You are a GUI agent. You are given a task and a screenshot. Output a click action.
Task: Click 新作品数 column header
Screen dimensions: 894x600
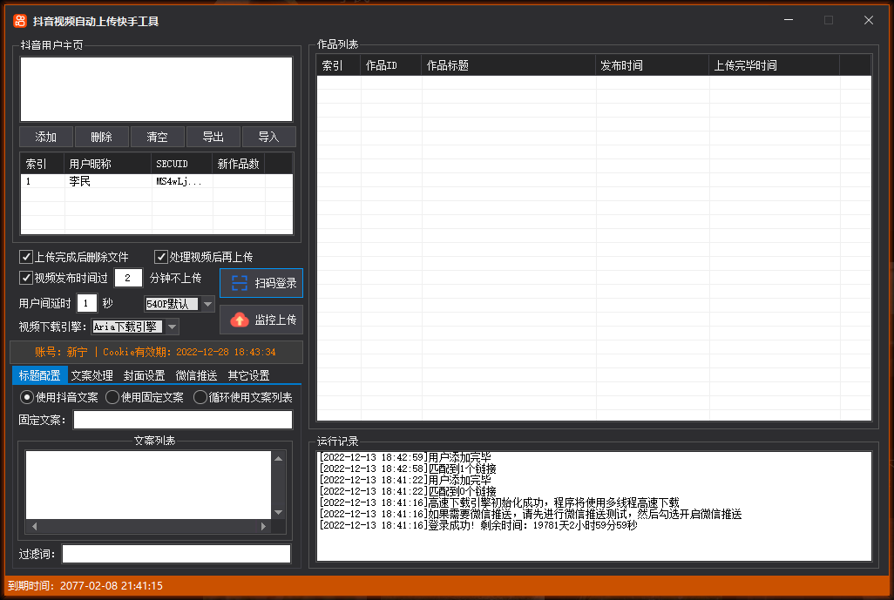click(x=239, y=164)
